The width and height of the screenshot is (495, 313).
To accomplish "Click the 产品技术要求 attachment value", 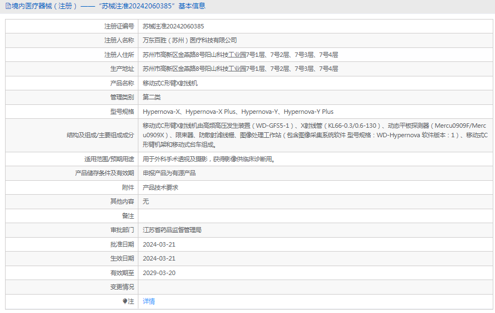I will tap(160, 187).
